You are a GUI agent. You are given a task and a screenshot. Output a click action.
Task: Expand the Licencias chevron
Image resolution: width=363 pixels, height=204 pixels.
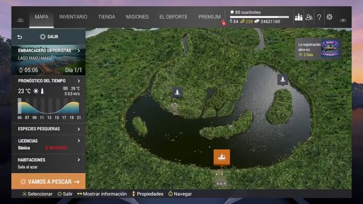click(79, 141)
